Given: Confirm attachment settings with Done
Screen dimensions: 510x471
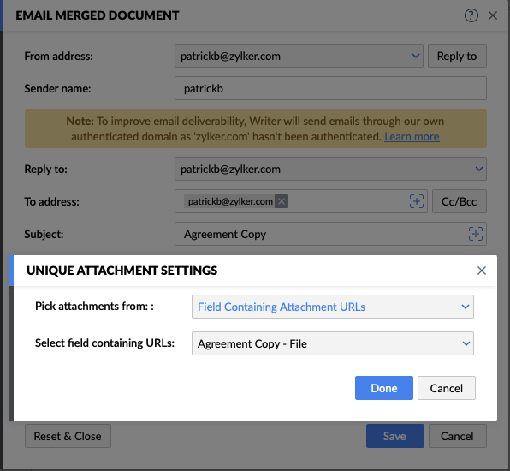Looking at the screenshot, I should tap(384, 388).
